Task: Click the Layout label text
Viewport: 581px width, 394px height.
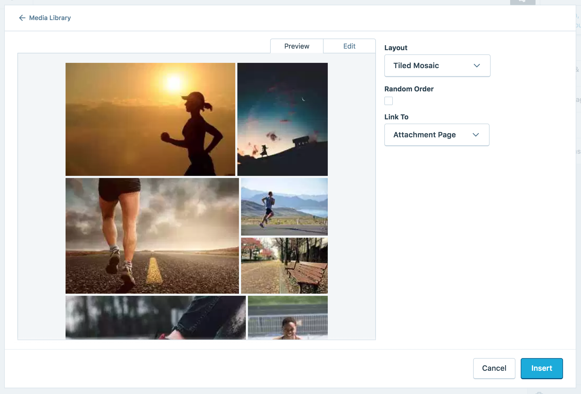Action: click(x=396, y=48)
